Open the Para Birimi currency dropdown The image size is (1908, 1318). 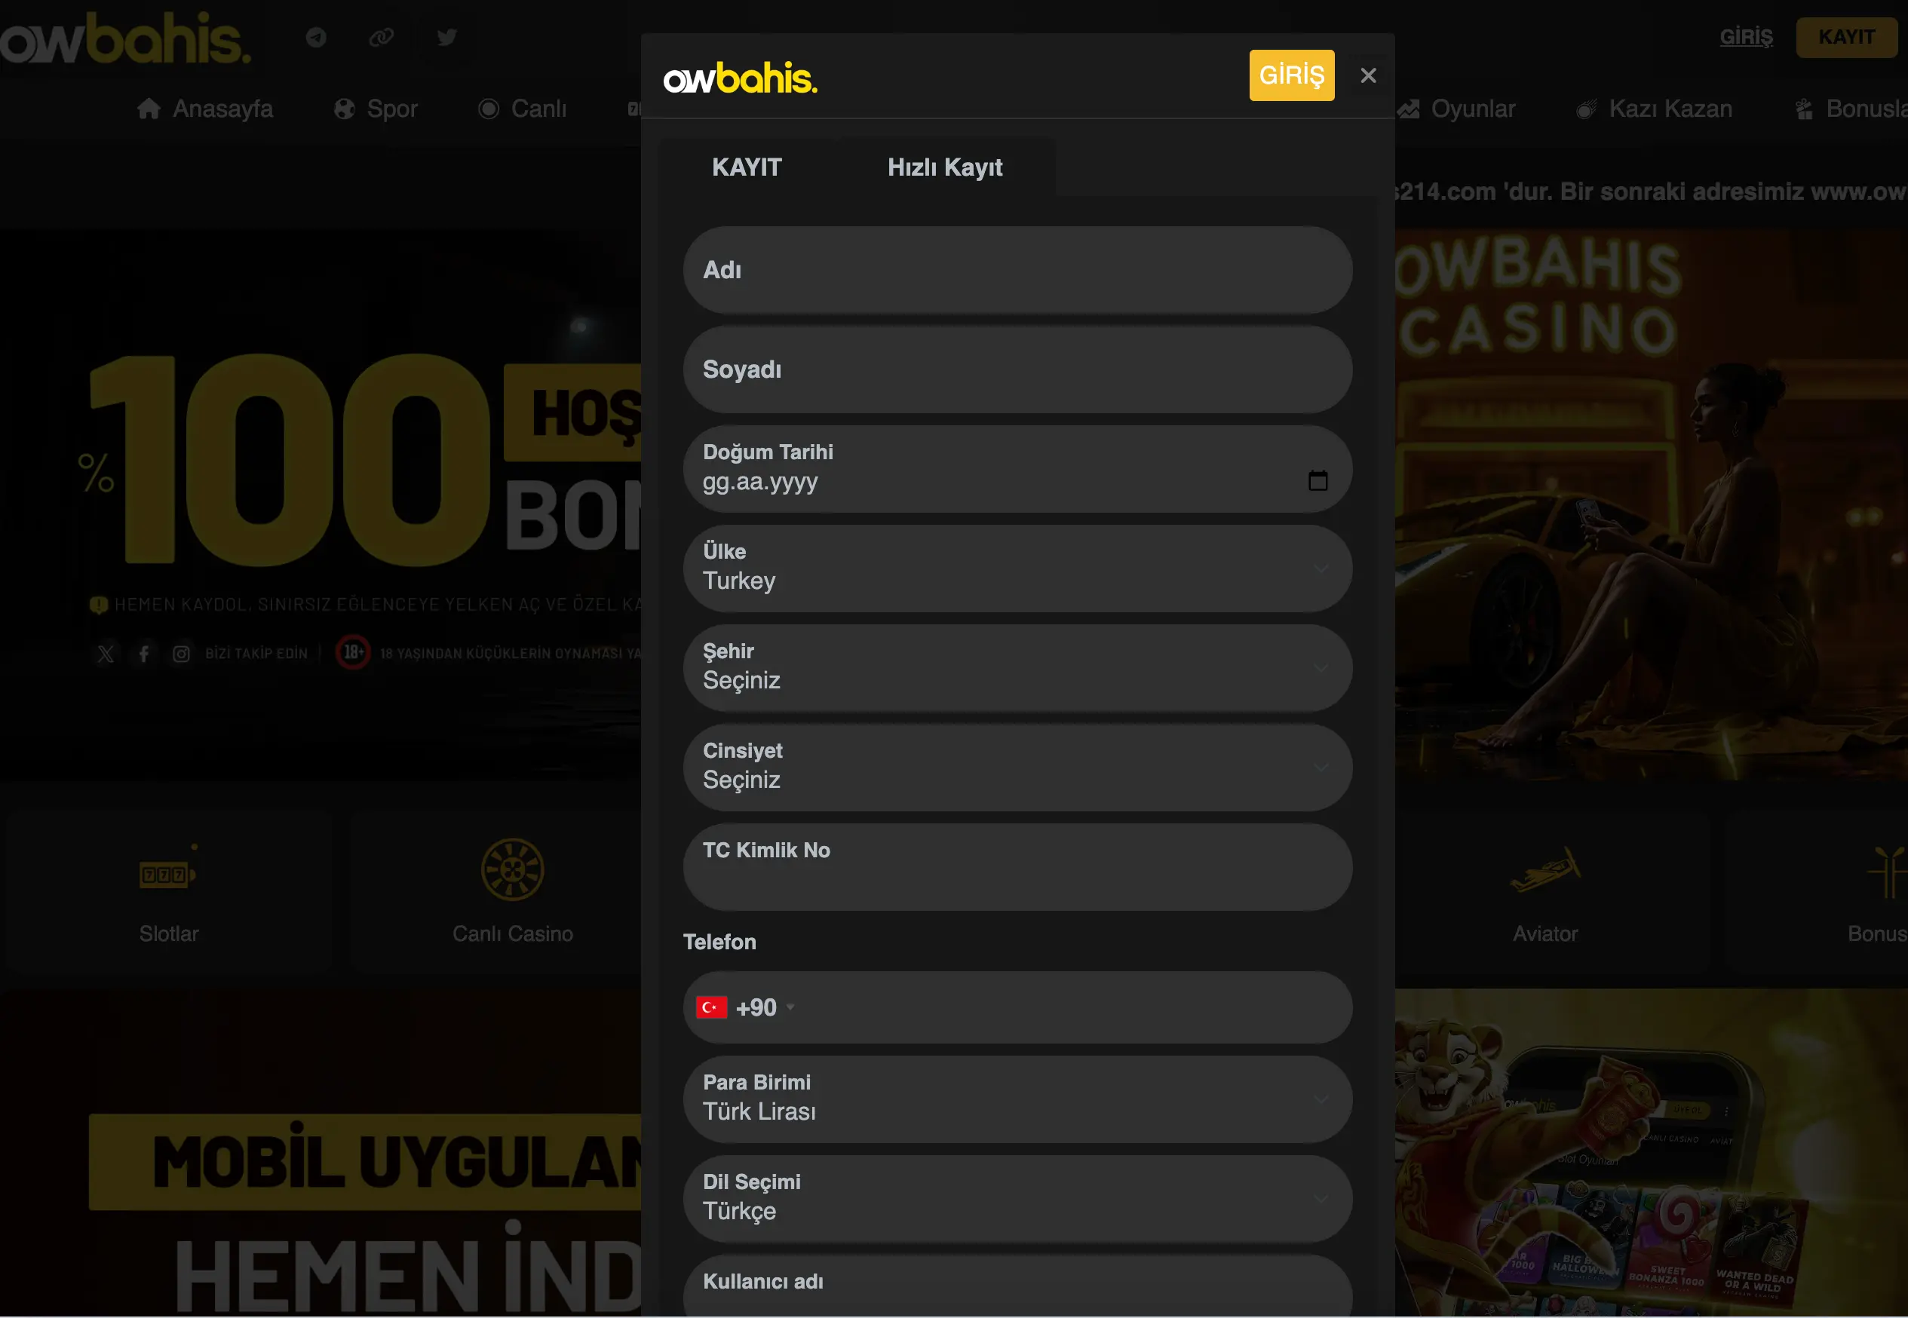coord(1017,1099)
